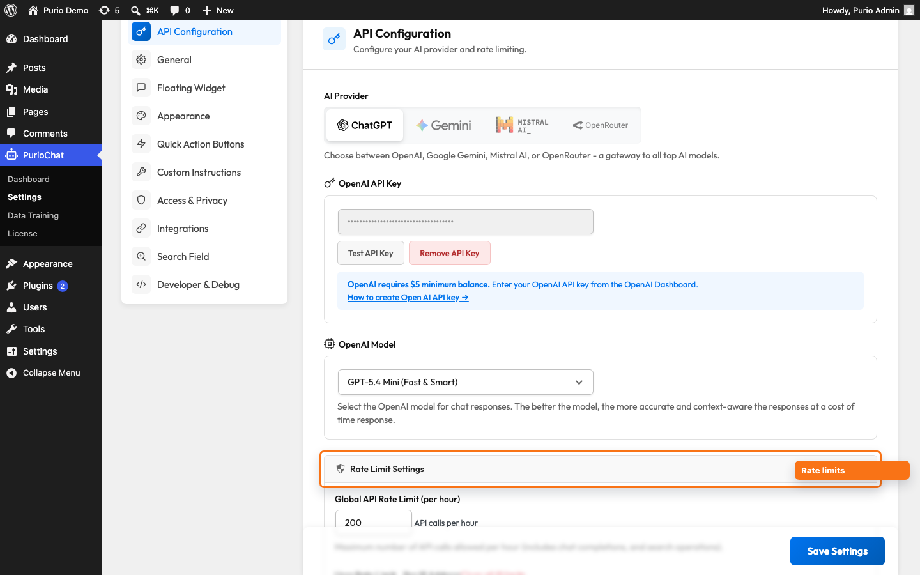Click the updates icon showing 5
This screenshot has height=575, width=920.
tap(104, 10)
